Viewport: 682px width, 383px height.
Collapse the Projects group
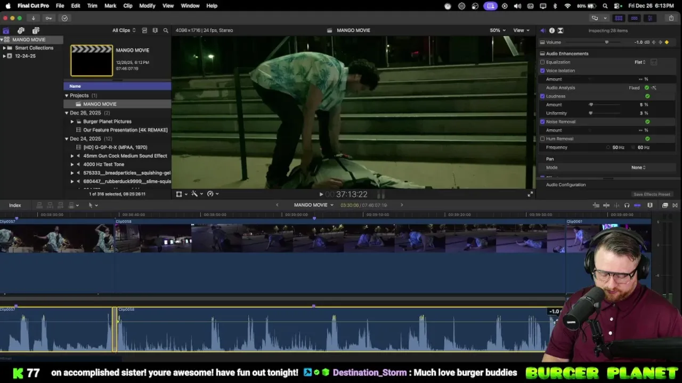67,96
